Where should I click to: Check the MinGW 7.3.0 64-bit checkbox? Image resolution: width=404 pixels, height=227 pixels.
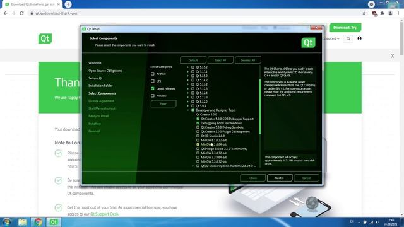198,157
